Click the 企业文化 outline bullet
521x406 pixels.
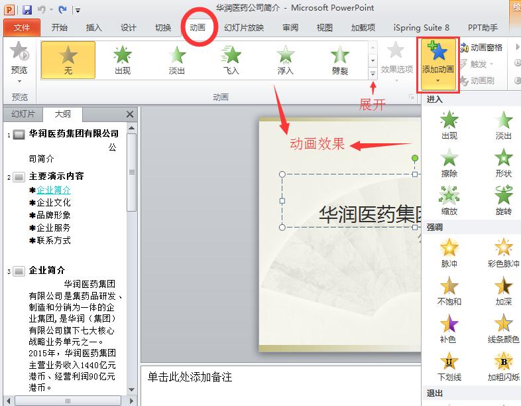pos(54,202)
